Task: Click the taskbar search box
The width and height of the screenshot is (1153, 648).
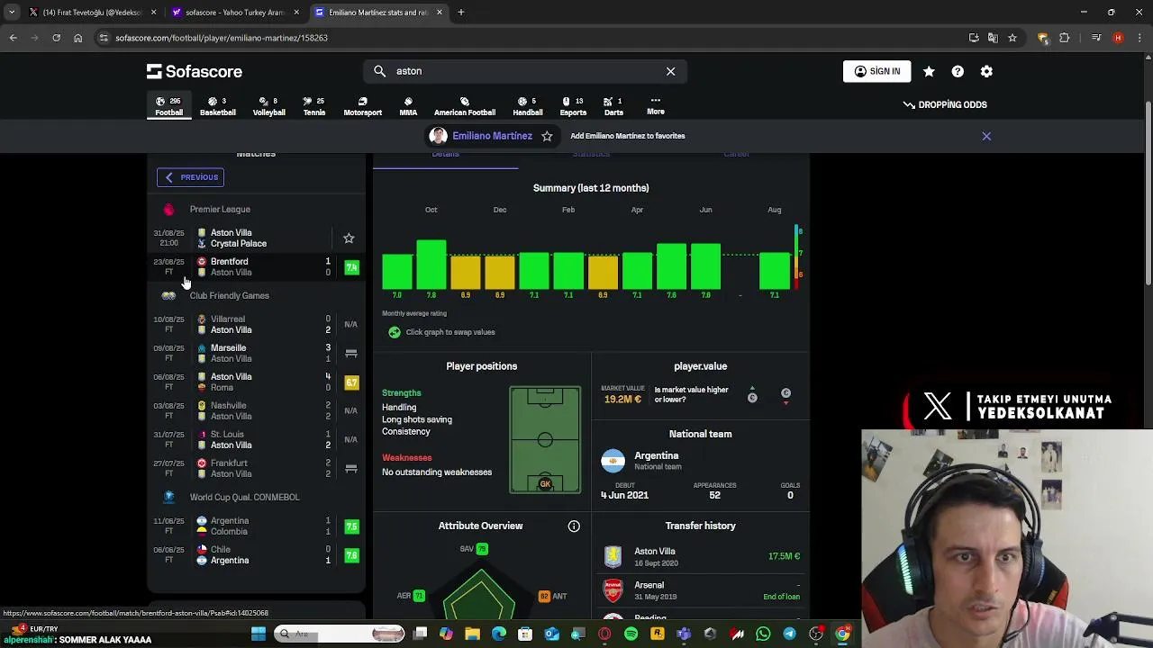Action: click(x=339, y=634)
